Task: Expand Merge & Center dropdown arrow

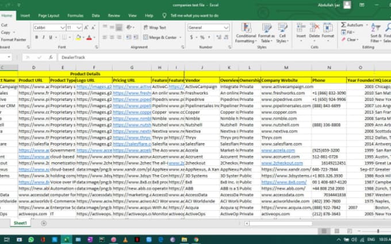Action: (x=181, y=37)
